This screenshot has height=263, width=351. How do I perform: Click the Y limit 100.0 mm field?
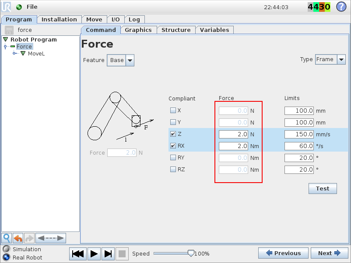(299, 122)
